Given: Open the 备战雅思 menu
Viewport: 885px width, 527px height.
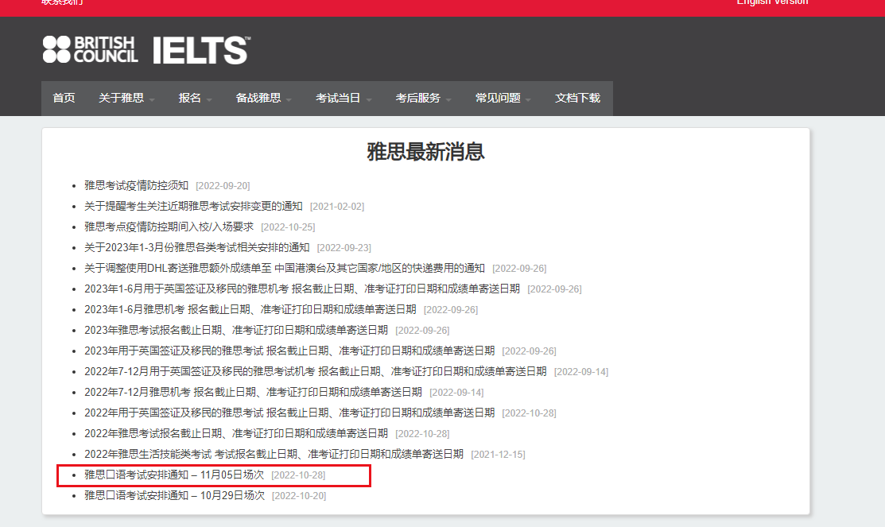Looking at the screenshot, I should click(x=258, y=99).
